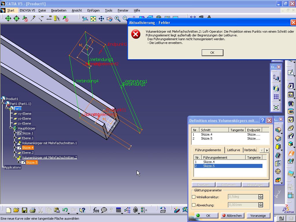Click the Paste clipboard icon
The height and width of the screenshot is (222, 296).
point(57,210)
